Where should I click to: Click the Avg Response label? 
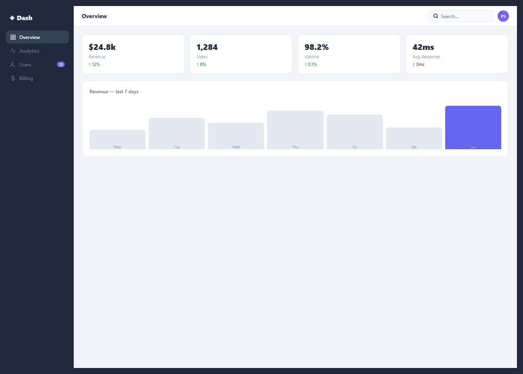(426, 57)
